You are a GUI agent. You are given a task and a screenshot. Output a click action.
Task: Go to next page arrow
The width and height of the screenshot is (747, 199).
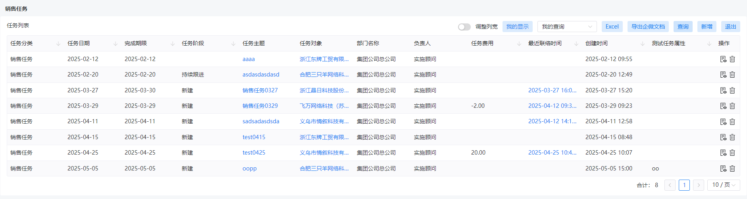pos(699,185)
